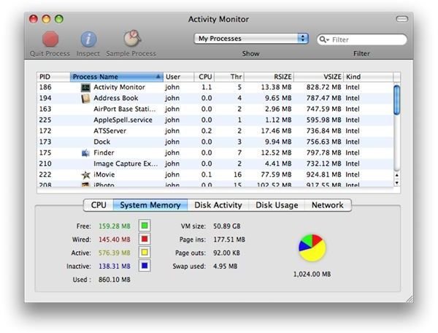Switch to the CPU tab
The image size is (438, 333).
point(99,205)
